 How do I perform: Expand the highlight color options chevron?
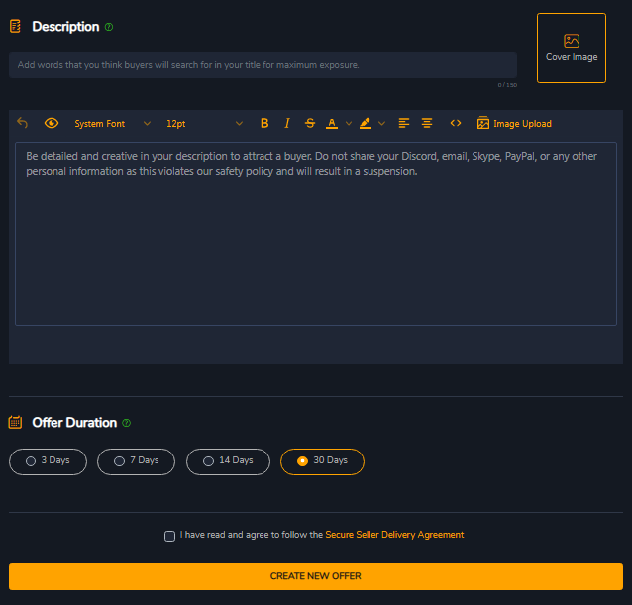(x=382, y=123)
